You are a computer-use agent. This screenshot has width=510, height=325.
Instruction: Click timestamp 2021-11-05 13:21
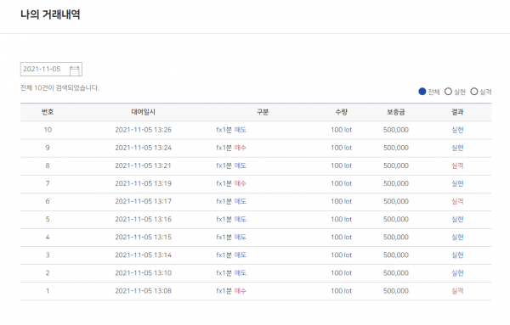[x=143, y=165]
